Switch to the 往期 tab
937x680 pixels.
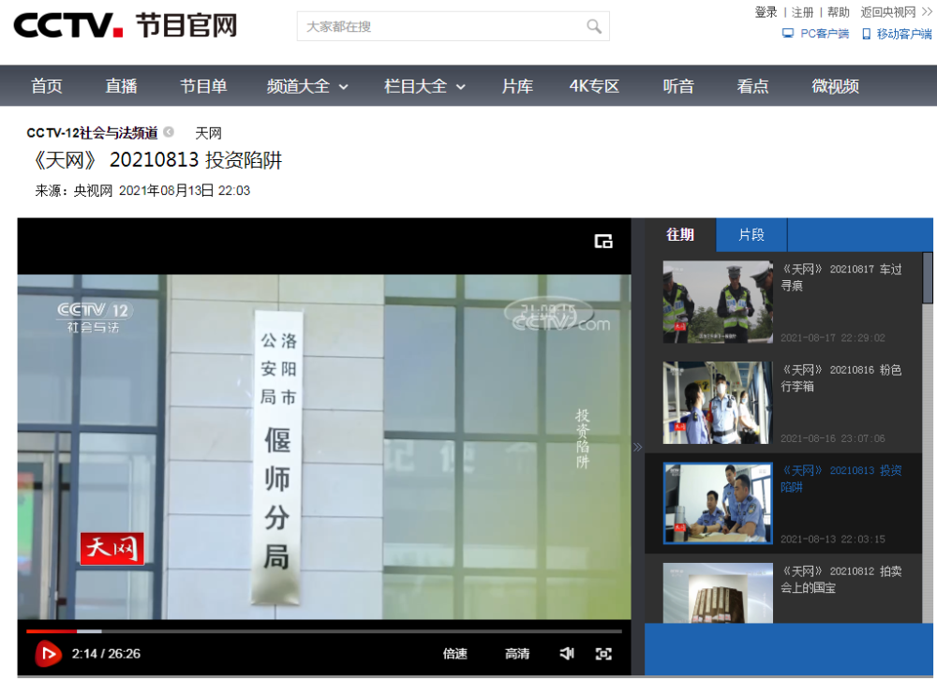[x=680, y=235]
